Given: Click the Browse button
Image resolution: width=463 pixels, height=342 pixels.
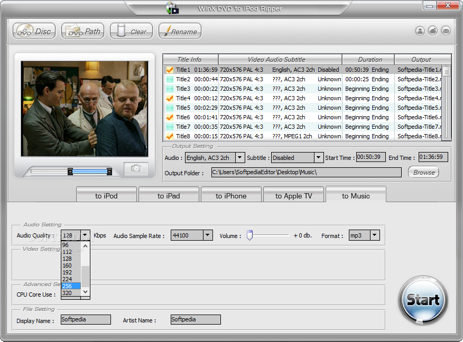Looking at the screenshot, I should coord(424,172).
